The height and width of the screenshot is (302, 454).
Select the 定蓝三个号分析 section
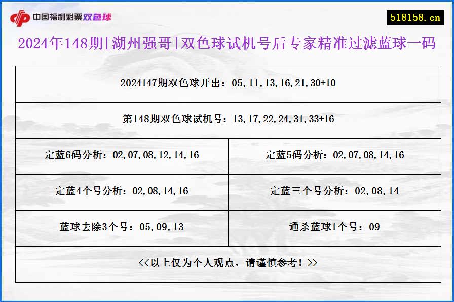(333, 192)
